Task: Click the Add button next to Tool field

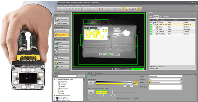Action: click(81, 76)
